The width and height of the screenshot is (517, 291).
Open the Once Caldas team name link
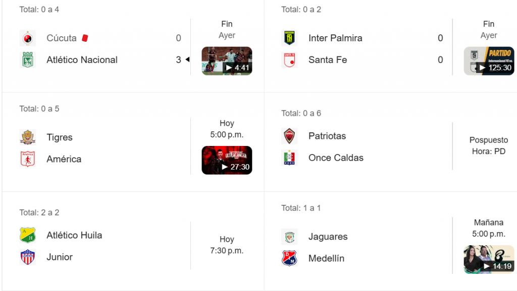(x=336, y=158)
